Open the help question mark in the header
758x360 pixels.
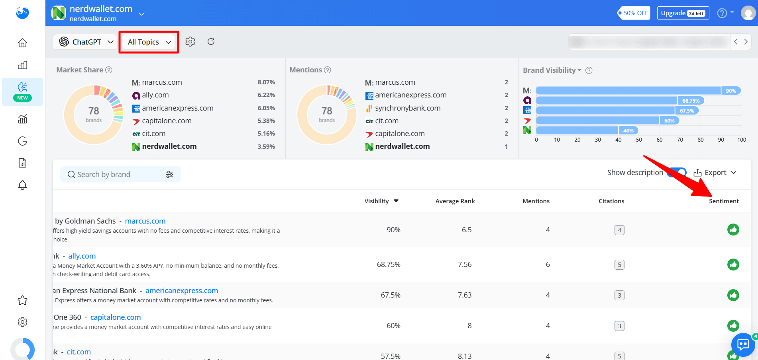[722, 13]
